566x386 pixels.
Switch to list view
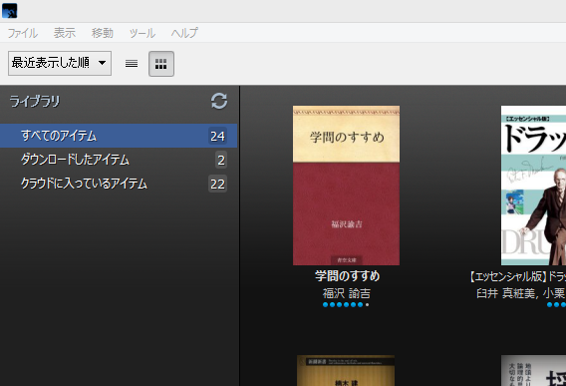click(132, 64)
